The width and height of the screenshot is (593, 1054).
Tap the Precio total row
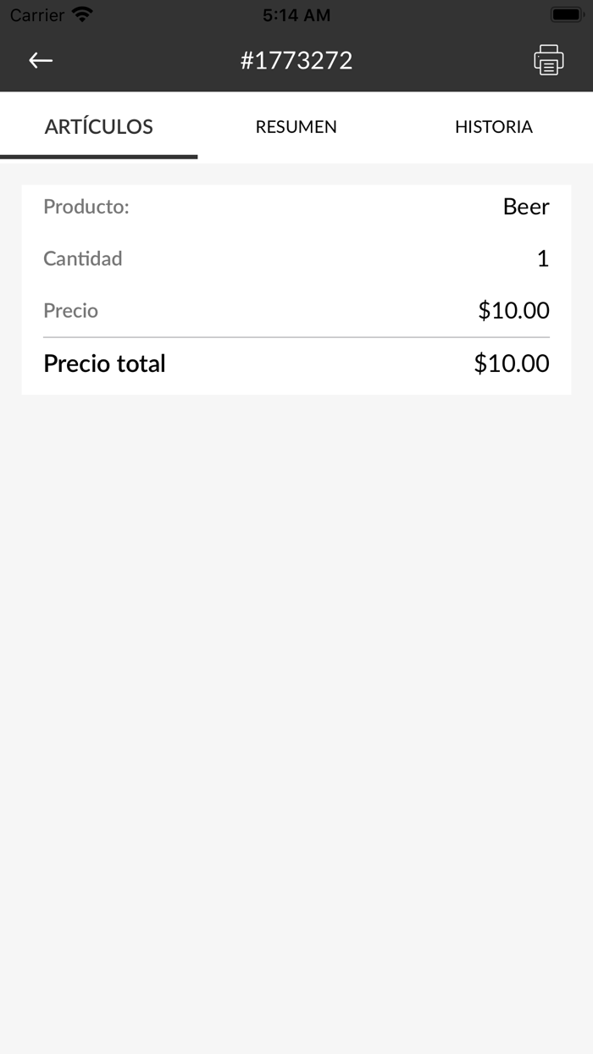pos(296,363)
